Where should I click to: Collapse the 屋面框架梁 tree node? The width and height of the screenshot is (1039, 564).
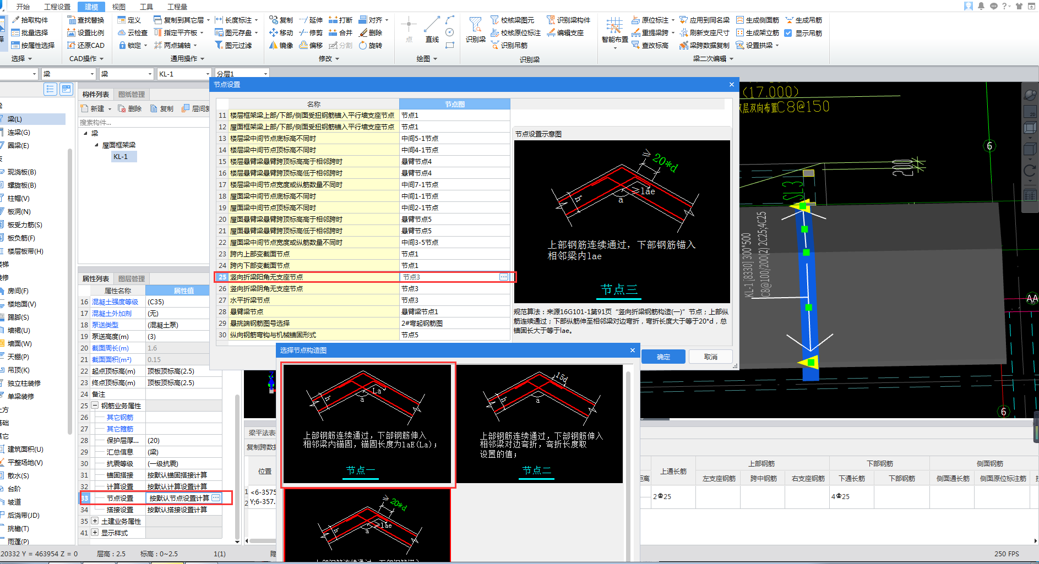tap(96, 145)
